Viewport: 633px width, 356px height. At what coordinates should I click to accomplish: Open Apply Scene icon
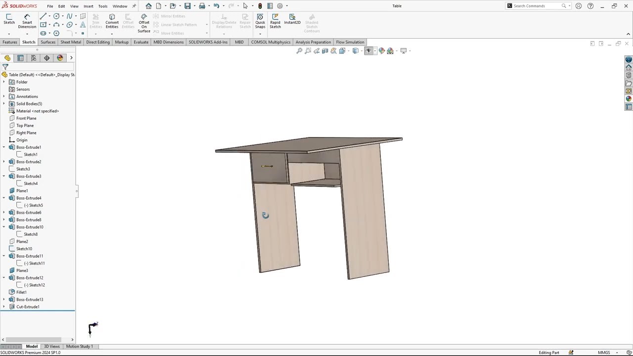pos(390,51)
